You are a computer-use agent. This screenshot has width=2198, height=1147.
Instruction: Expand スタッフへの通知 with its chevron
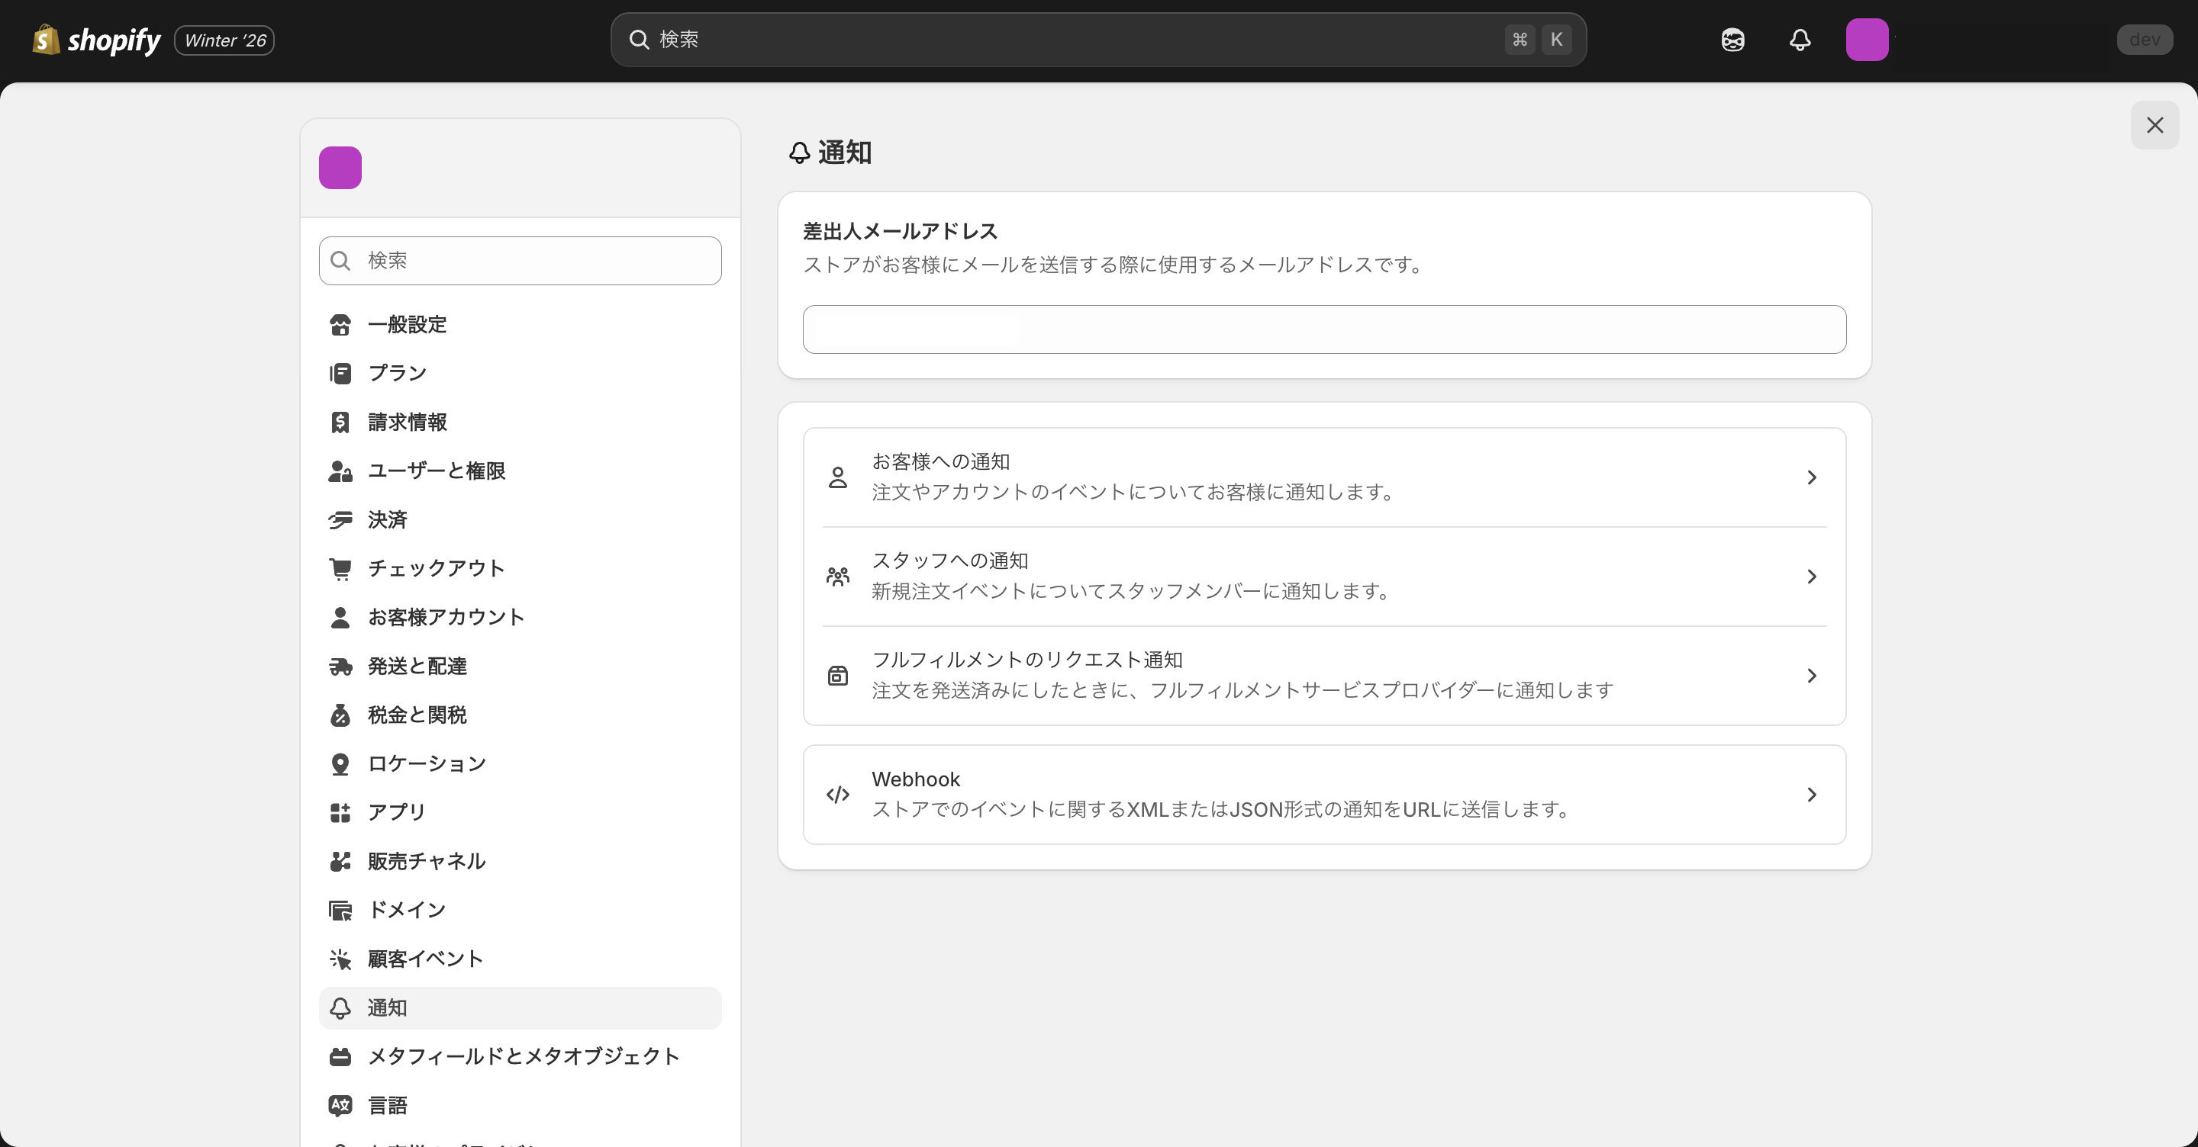(x=1812, y=576)
